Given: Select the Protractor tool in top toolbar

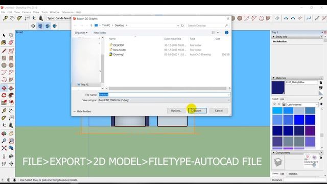Looking at the screenshot, I should [x=19, y=18].
